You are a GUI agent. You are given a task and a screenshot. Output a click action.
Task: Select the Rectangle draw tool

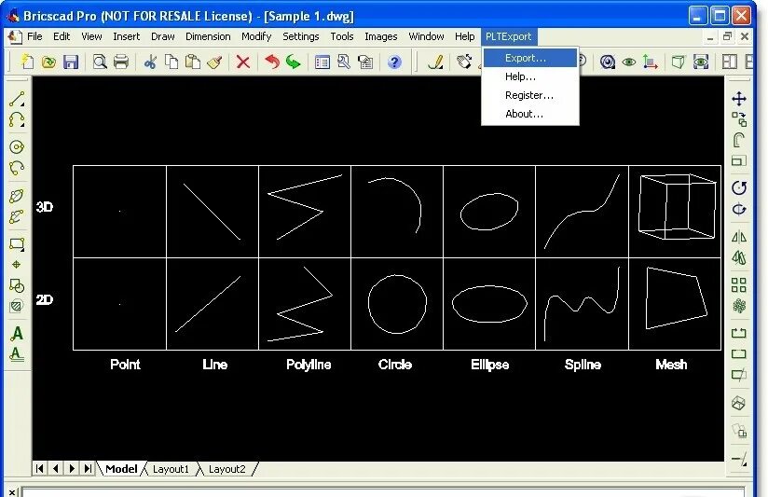coord(17,243)
